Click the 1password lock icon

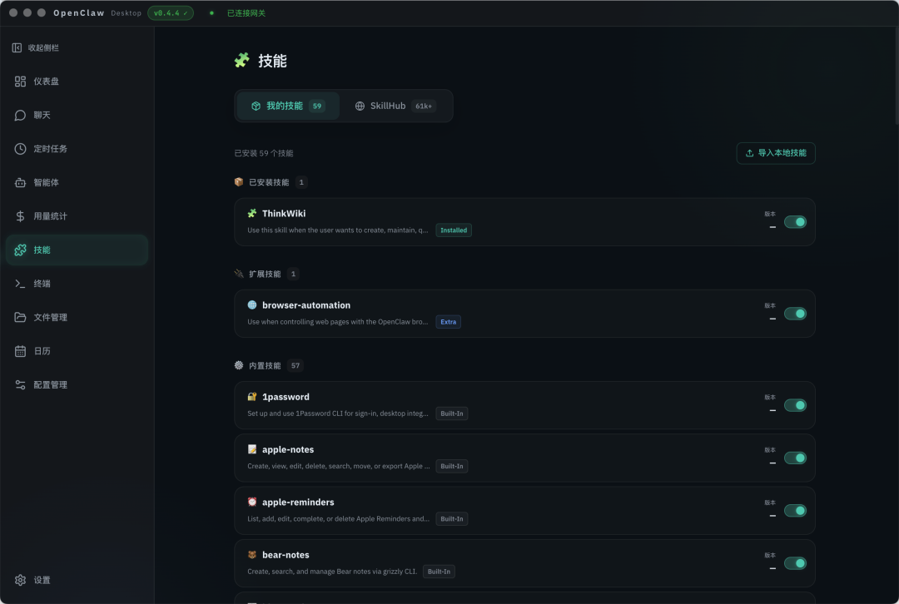pyautogui.click(x=251, y=397)
